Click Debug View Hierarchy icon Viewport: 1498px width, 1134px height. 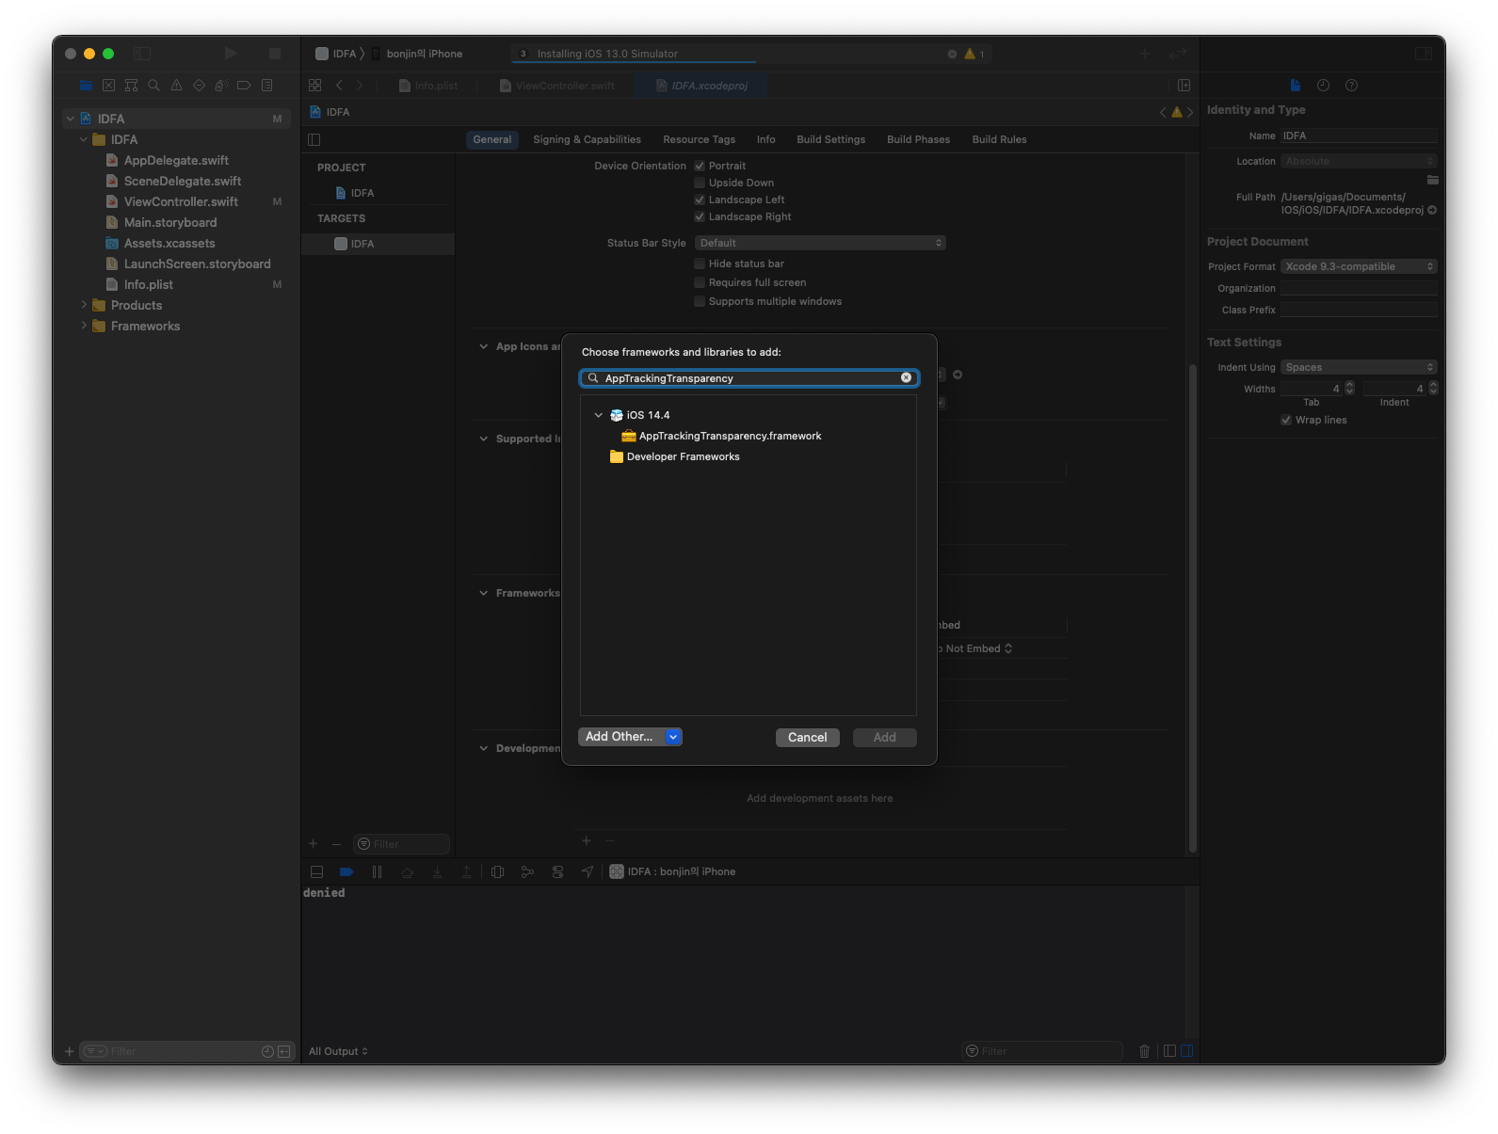pyautogui.click(x=498, y=872)
